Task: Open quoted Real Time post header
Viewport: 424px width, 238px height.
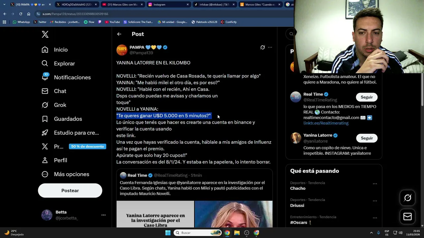Action: click(161, 175)
